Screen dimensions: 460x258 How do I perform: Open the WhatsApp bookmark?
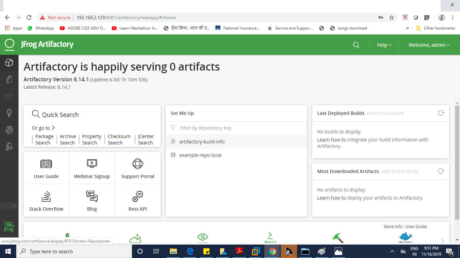pos(40,28)
